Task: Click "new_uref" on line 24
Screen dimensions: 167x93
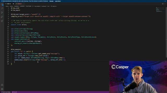Action: [39, 56]
